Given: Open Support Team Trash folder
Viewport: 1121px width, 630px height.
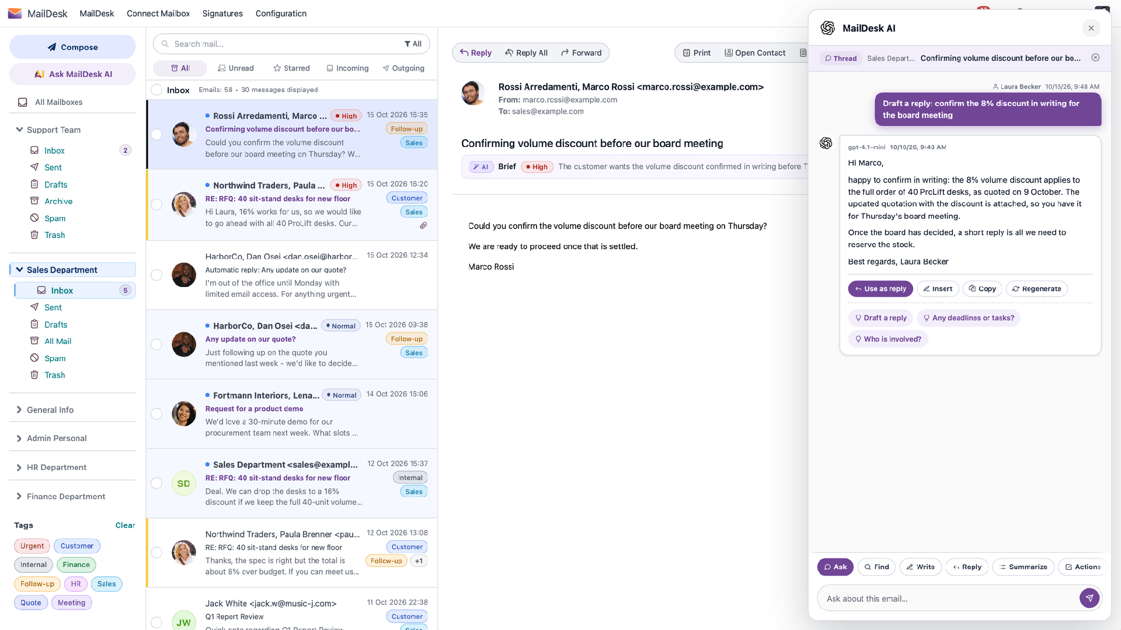Looking at the screenshot, I should pyautogui.click(x=55, y=235).
